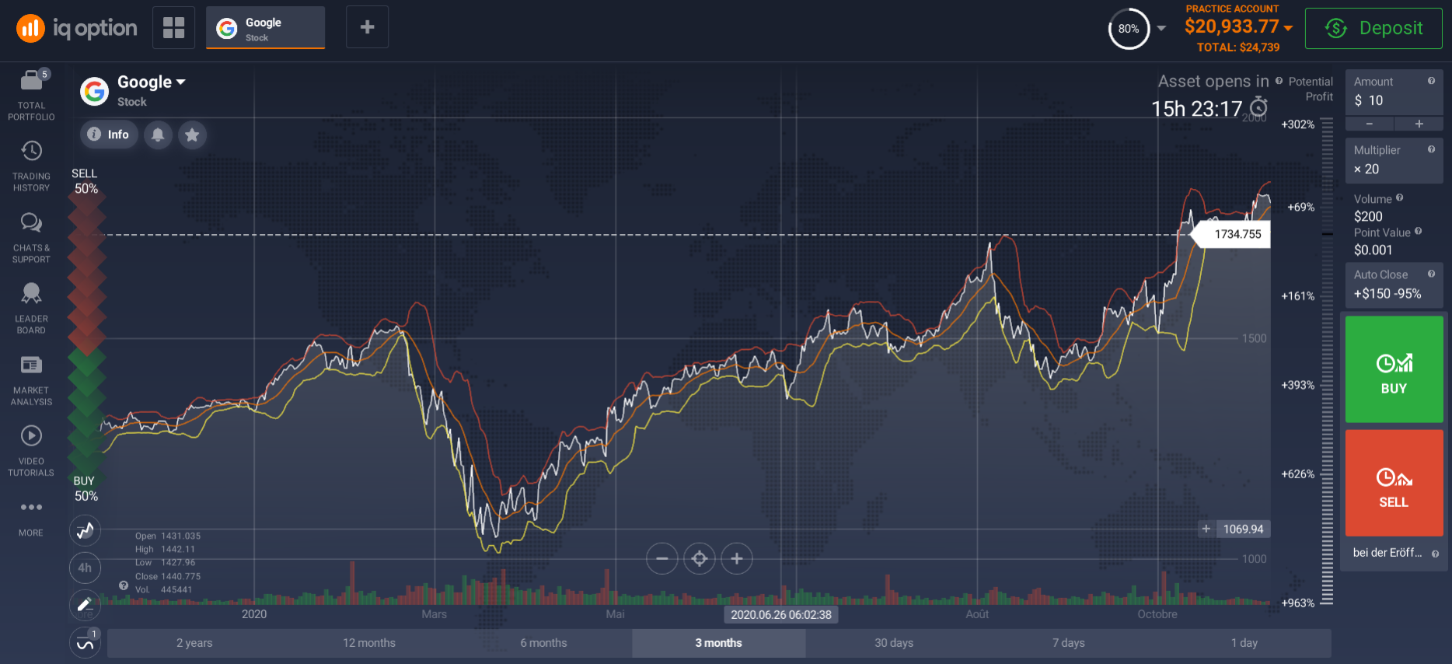
Task: Open the Multiplier × 20 selector
Action: coord(1394,161)
